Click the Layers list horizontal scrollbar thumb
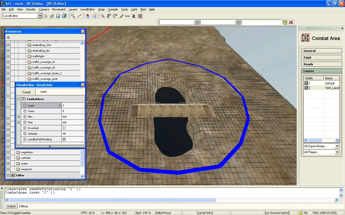345x215 pixels. [315, 140]
